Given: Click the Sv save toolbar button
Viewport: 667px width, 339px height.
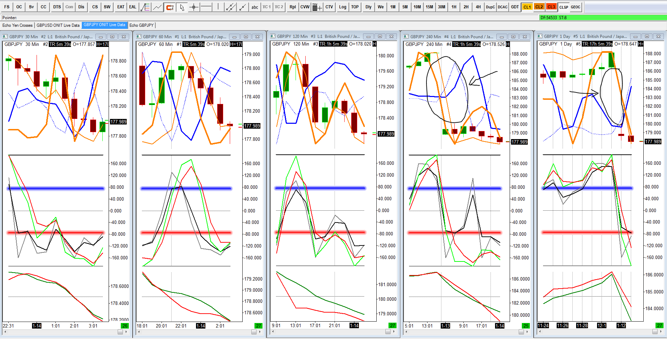Looking at the screenshot, I should [x=31, y=7].
